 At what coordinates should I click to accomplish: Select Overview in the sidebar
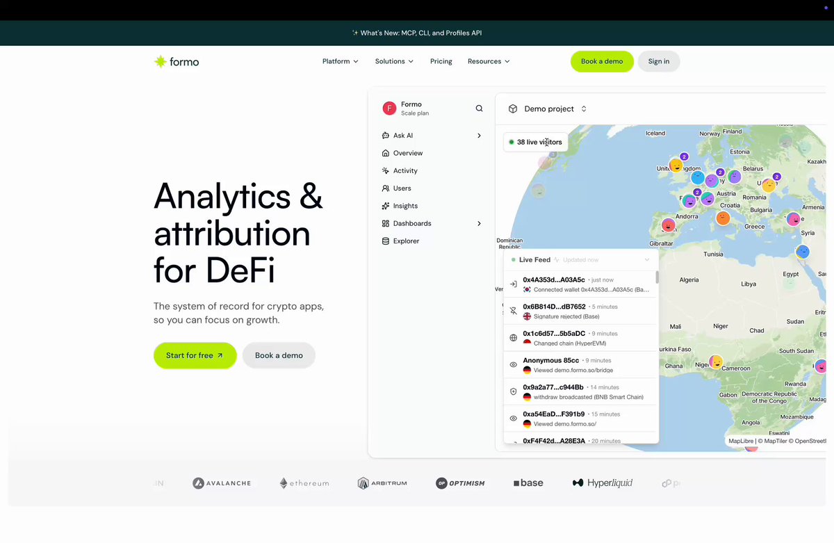click(408, 153)
